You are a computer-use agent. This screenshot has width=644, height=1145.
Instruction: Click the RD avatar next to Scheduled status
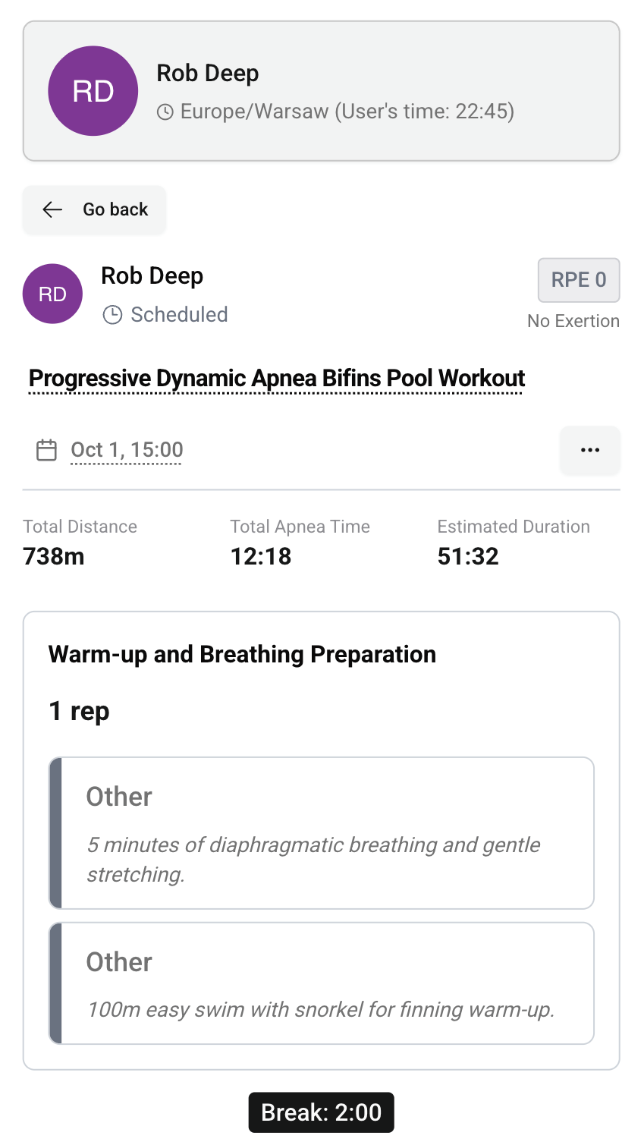tap(52, 294)
